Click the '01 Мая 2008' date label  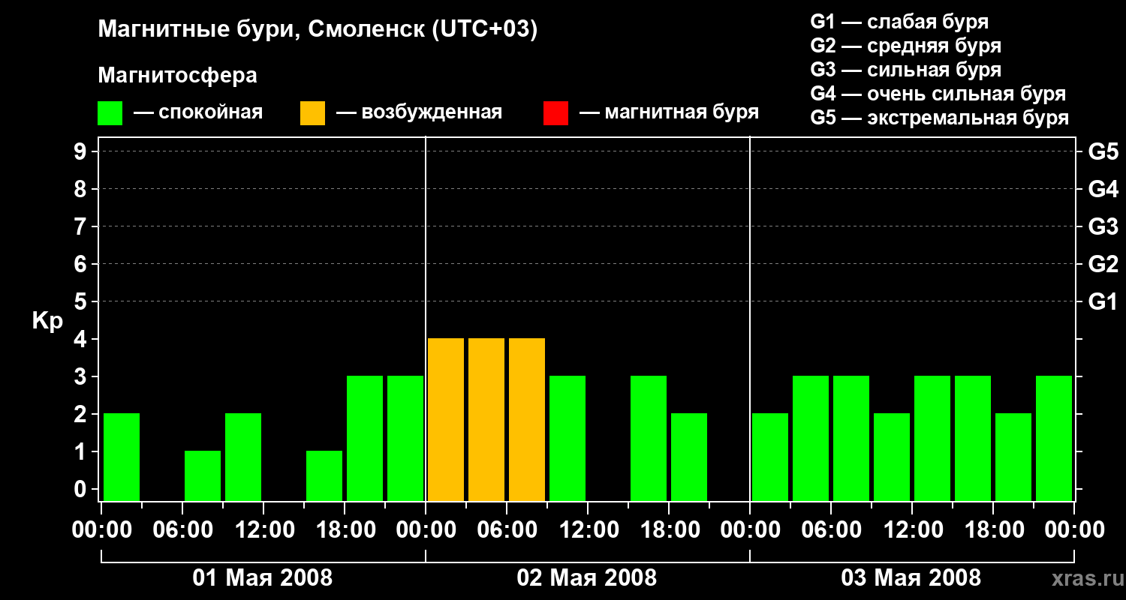tap(263, 578)
